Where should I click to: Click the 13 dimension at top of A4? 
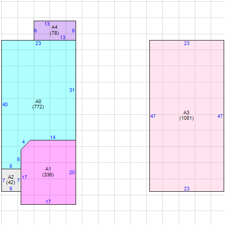click(47, 24)
